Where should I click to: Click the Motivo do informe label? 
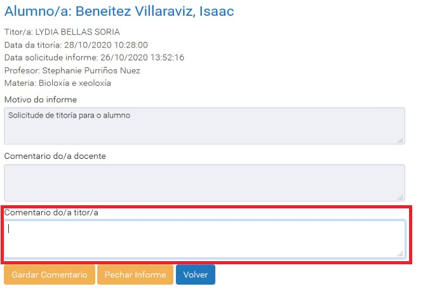[41, 100]
